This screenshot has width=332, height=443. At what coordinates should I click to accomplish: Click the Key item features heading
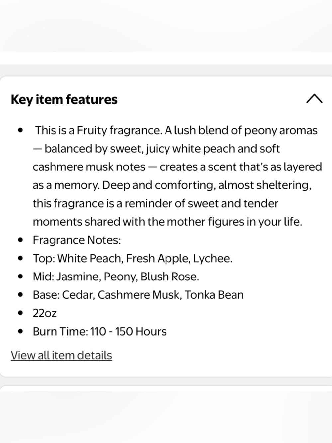(64, 99)
